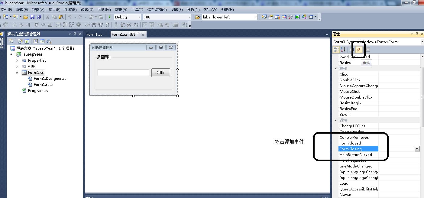The height and width of the screenshot is (198, 424).
Task: Expand the 引用 references node
Action: (x=17, y=67)
